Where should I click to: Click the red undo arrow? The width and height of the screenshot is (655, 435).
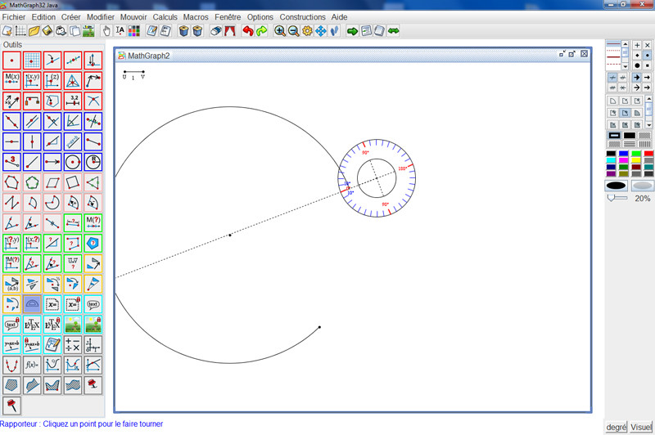(x=248, y=31)
